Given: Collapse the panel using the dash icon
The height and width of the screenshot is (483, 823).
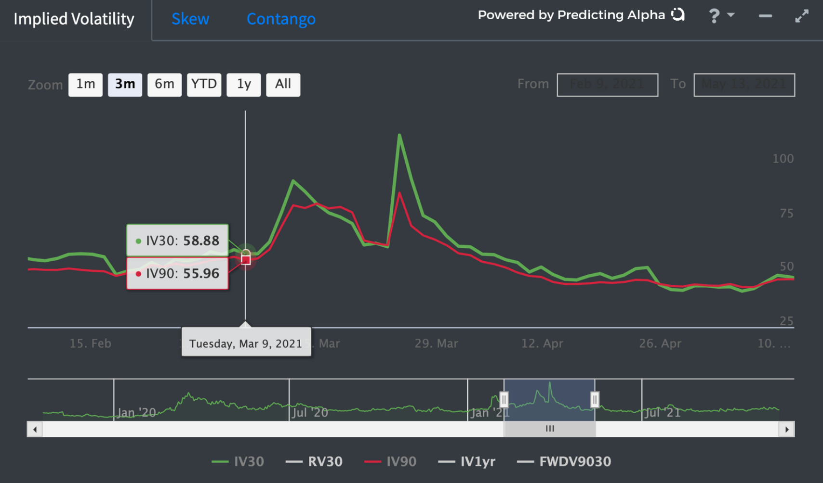Looking at the screenshot, I should pyautogui.click(x=765, y=16).
